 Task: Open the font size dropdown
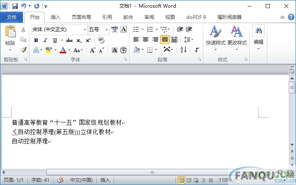(106, 29)
